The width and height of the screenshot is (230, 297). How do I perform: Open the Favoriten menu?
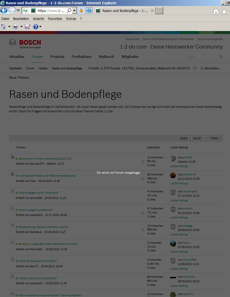(x=55, y=19)
